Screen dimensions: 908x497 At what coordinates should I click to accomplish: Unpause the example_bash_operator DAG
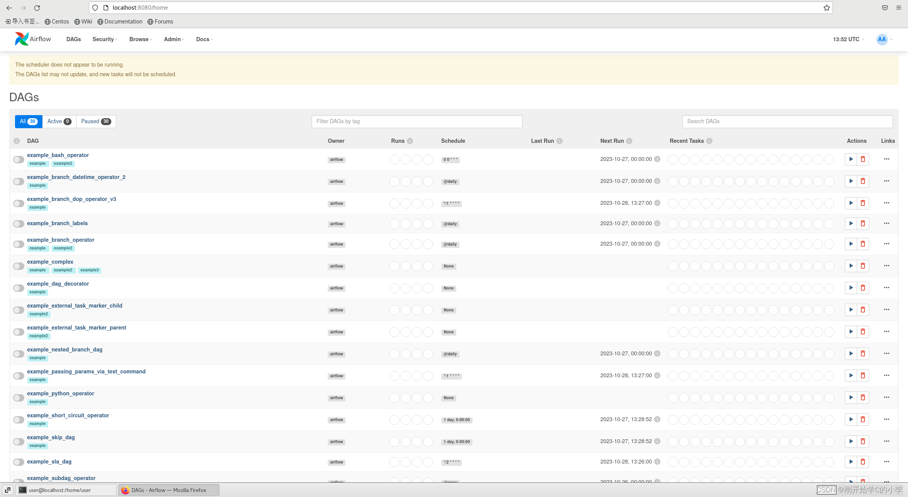click(x=18, y=159)
